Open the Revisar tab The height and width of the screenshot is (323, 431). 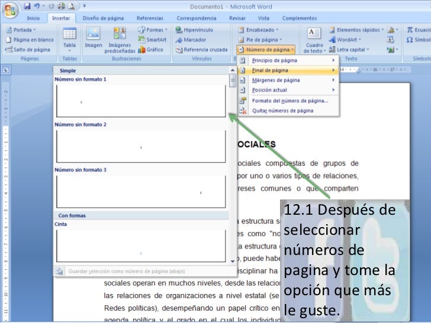click(237, 18)
